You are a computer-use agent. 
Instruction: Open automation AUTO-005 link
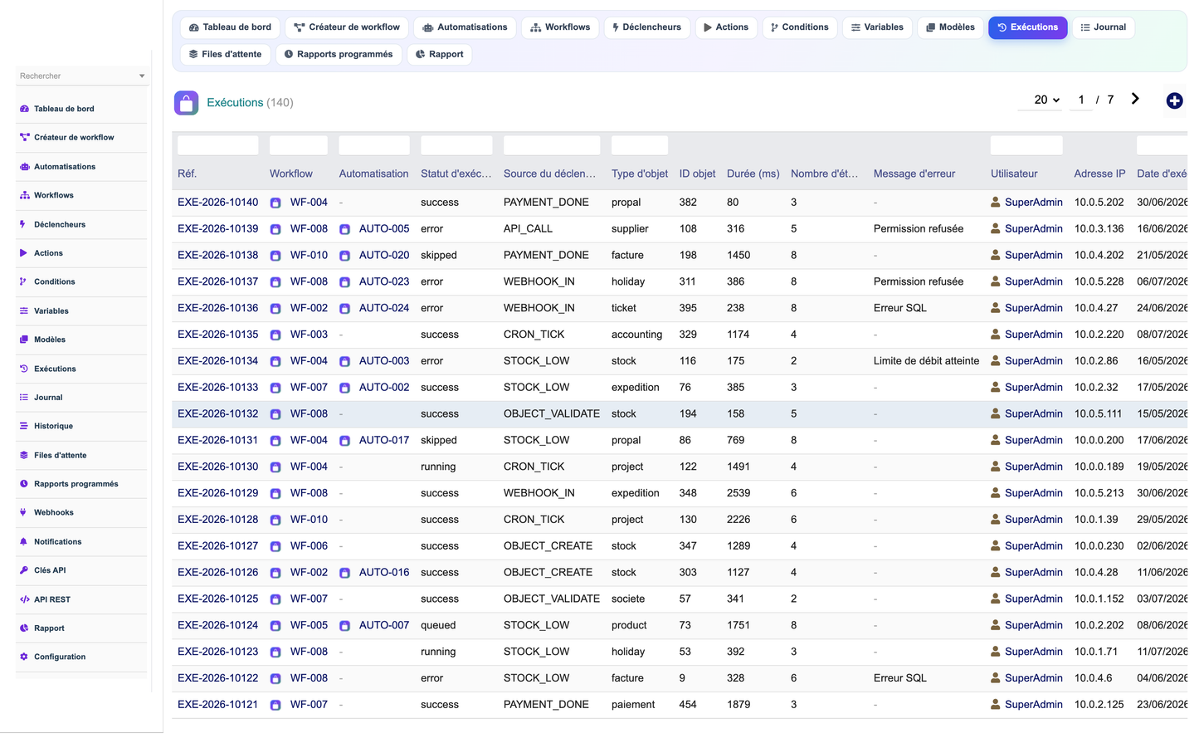click(x=384, y=229)
